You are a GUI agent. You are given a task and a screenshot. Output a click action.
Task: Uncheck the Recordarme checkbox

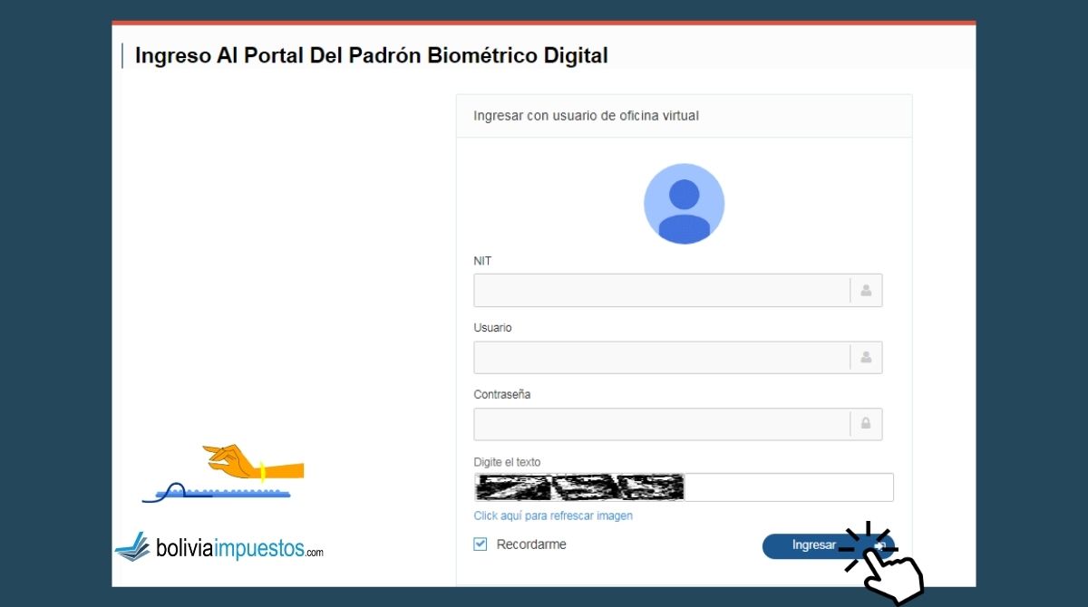point(481,544)
